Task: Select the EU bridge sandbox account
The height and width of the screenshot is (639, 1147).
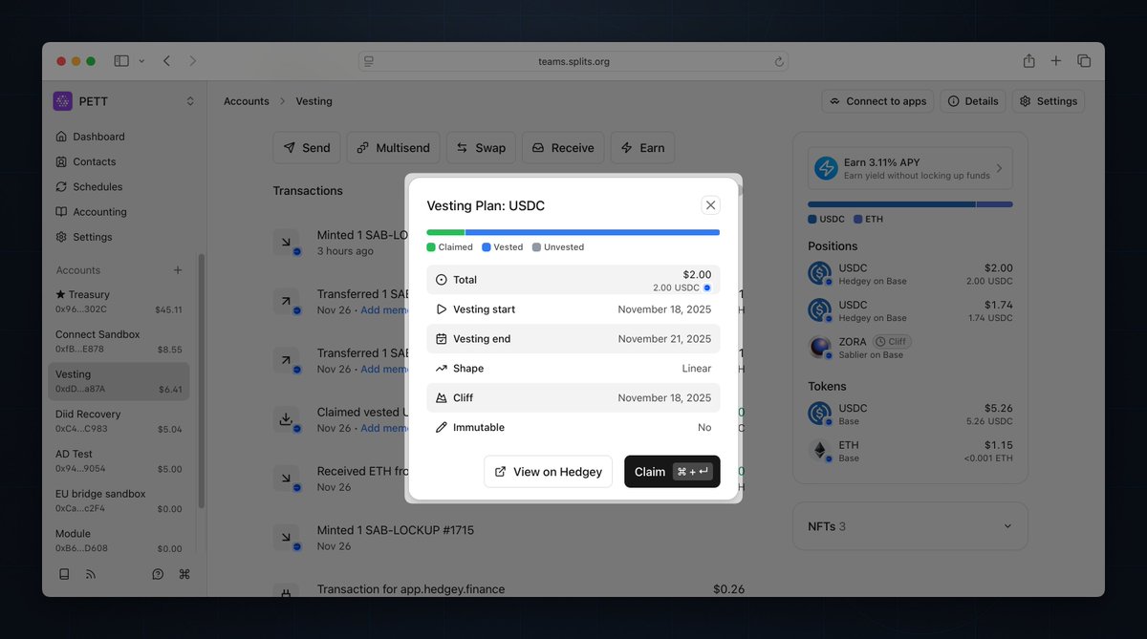Action: [119, 501]
